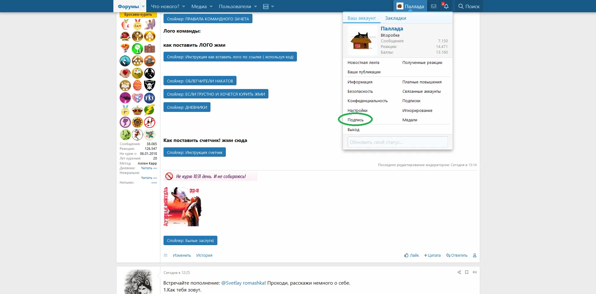
Task: Click the brown suitcase medal
Action: pyautogui.click(x=150, y=49)
